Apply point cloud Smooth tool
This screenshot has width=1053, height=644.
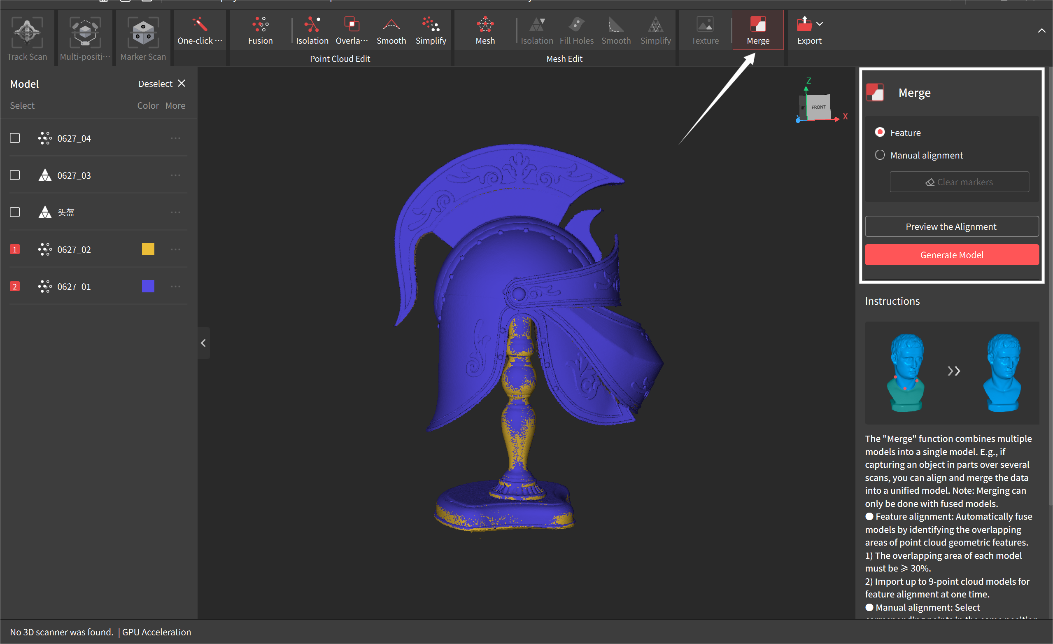click(391, 31)
